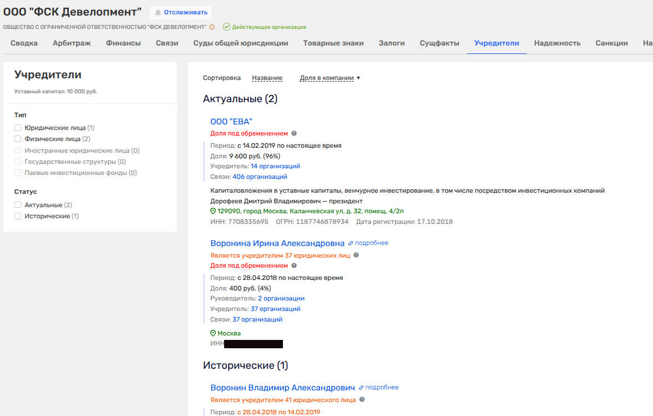Image resolution: width=653 pixels, height=416 pixels.
Task: Tick the Исторические status checkbox
Action: (x=18, y=216)
